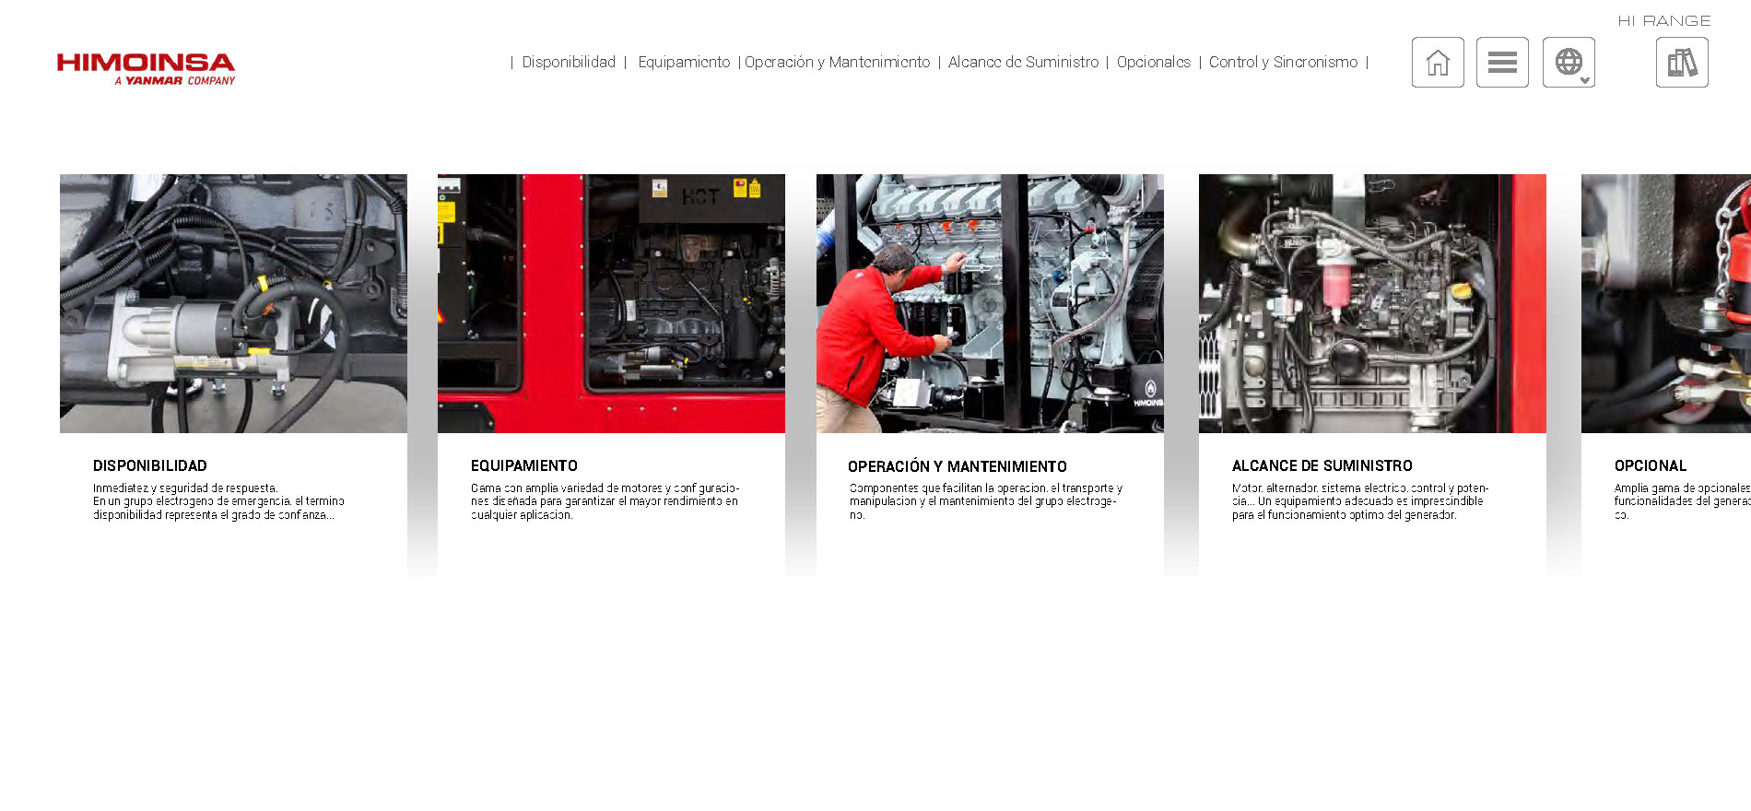Go to the home page icon
The image size is (1751, 811).
click(x=1438, y=63)
